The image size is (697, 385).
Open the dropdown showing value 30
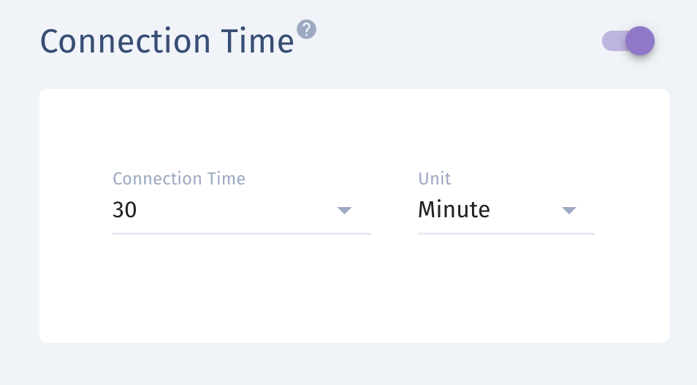(242, 210)
